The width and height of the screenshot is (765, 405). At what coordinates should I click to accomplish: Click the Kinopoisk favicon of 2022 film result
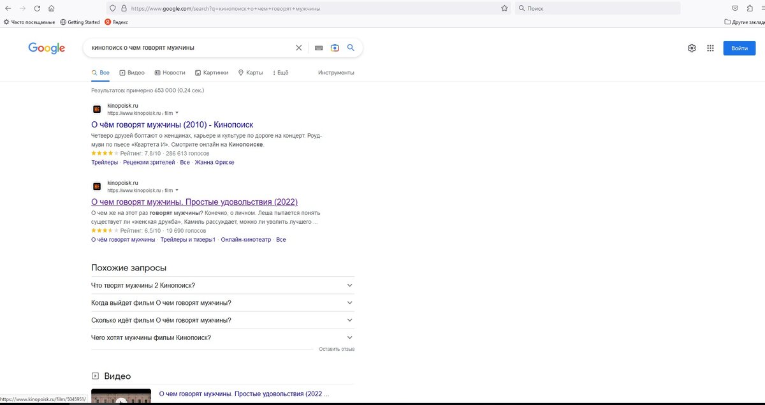(97, 186)
